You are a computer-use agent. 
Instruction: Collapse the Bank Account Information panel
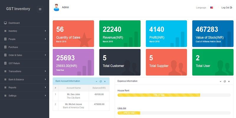pos(96,81)
